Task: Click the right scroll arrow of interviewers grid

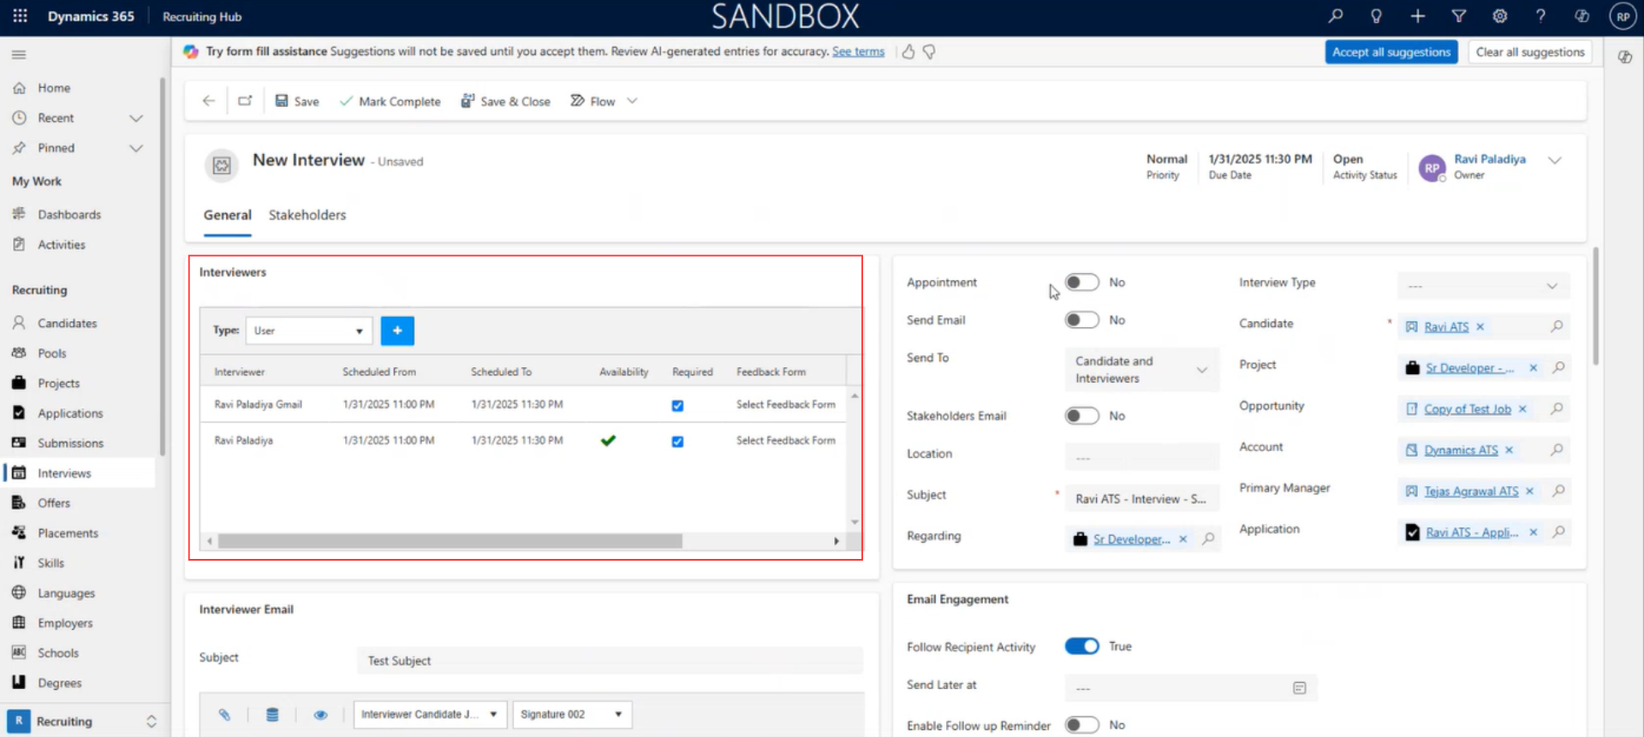Action: tap(837, 541)
